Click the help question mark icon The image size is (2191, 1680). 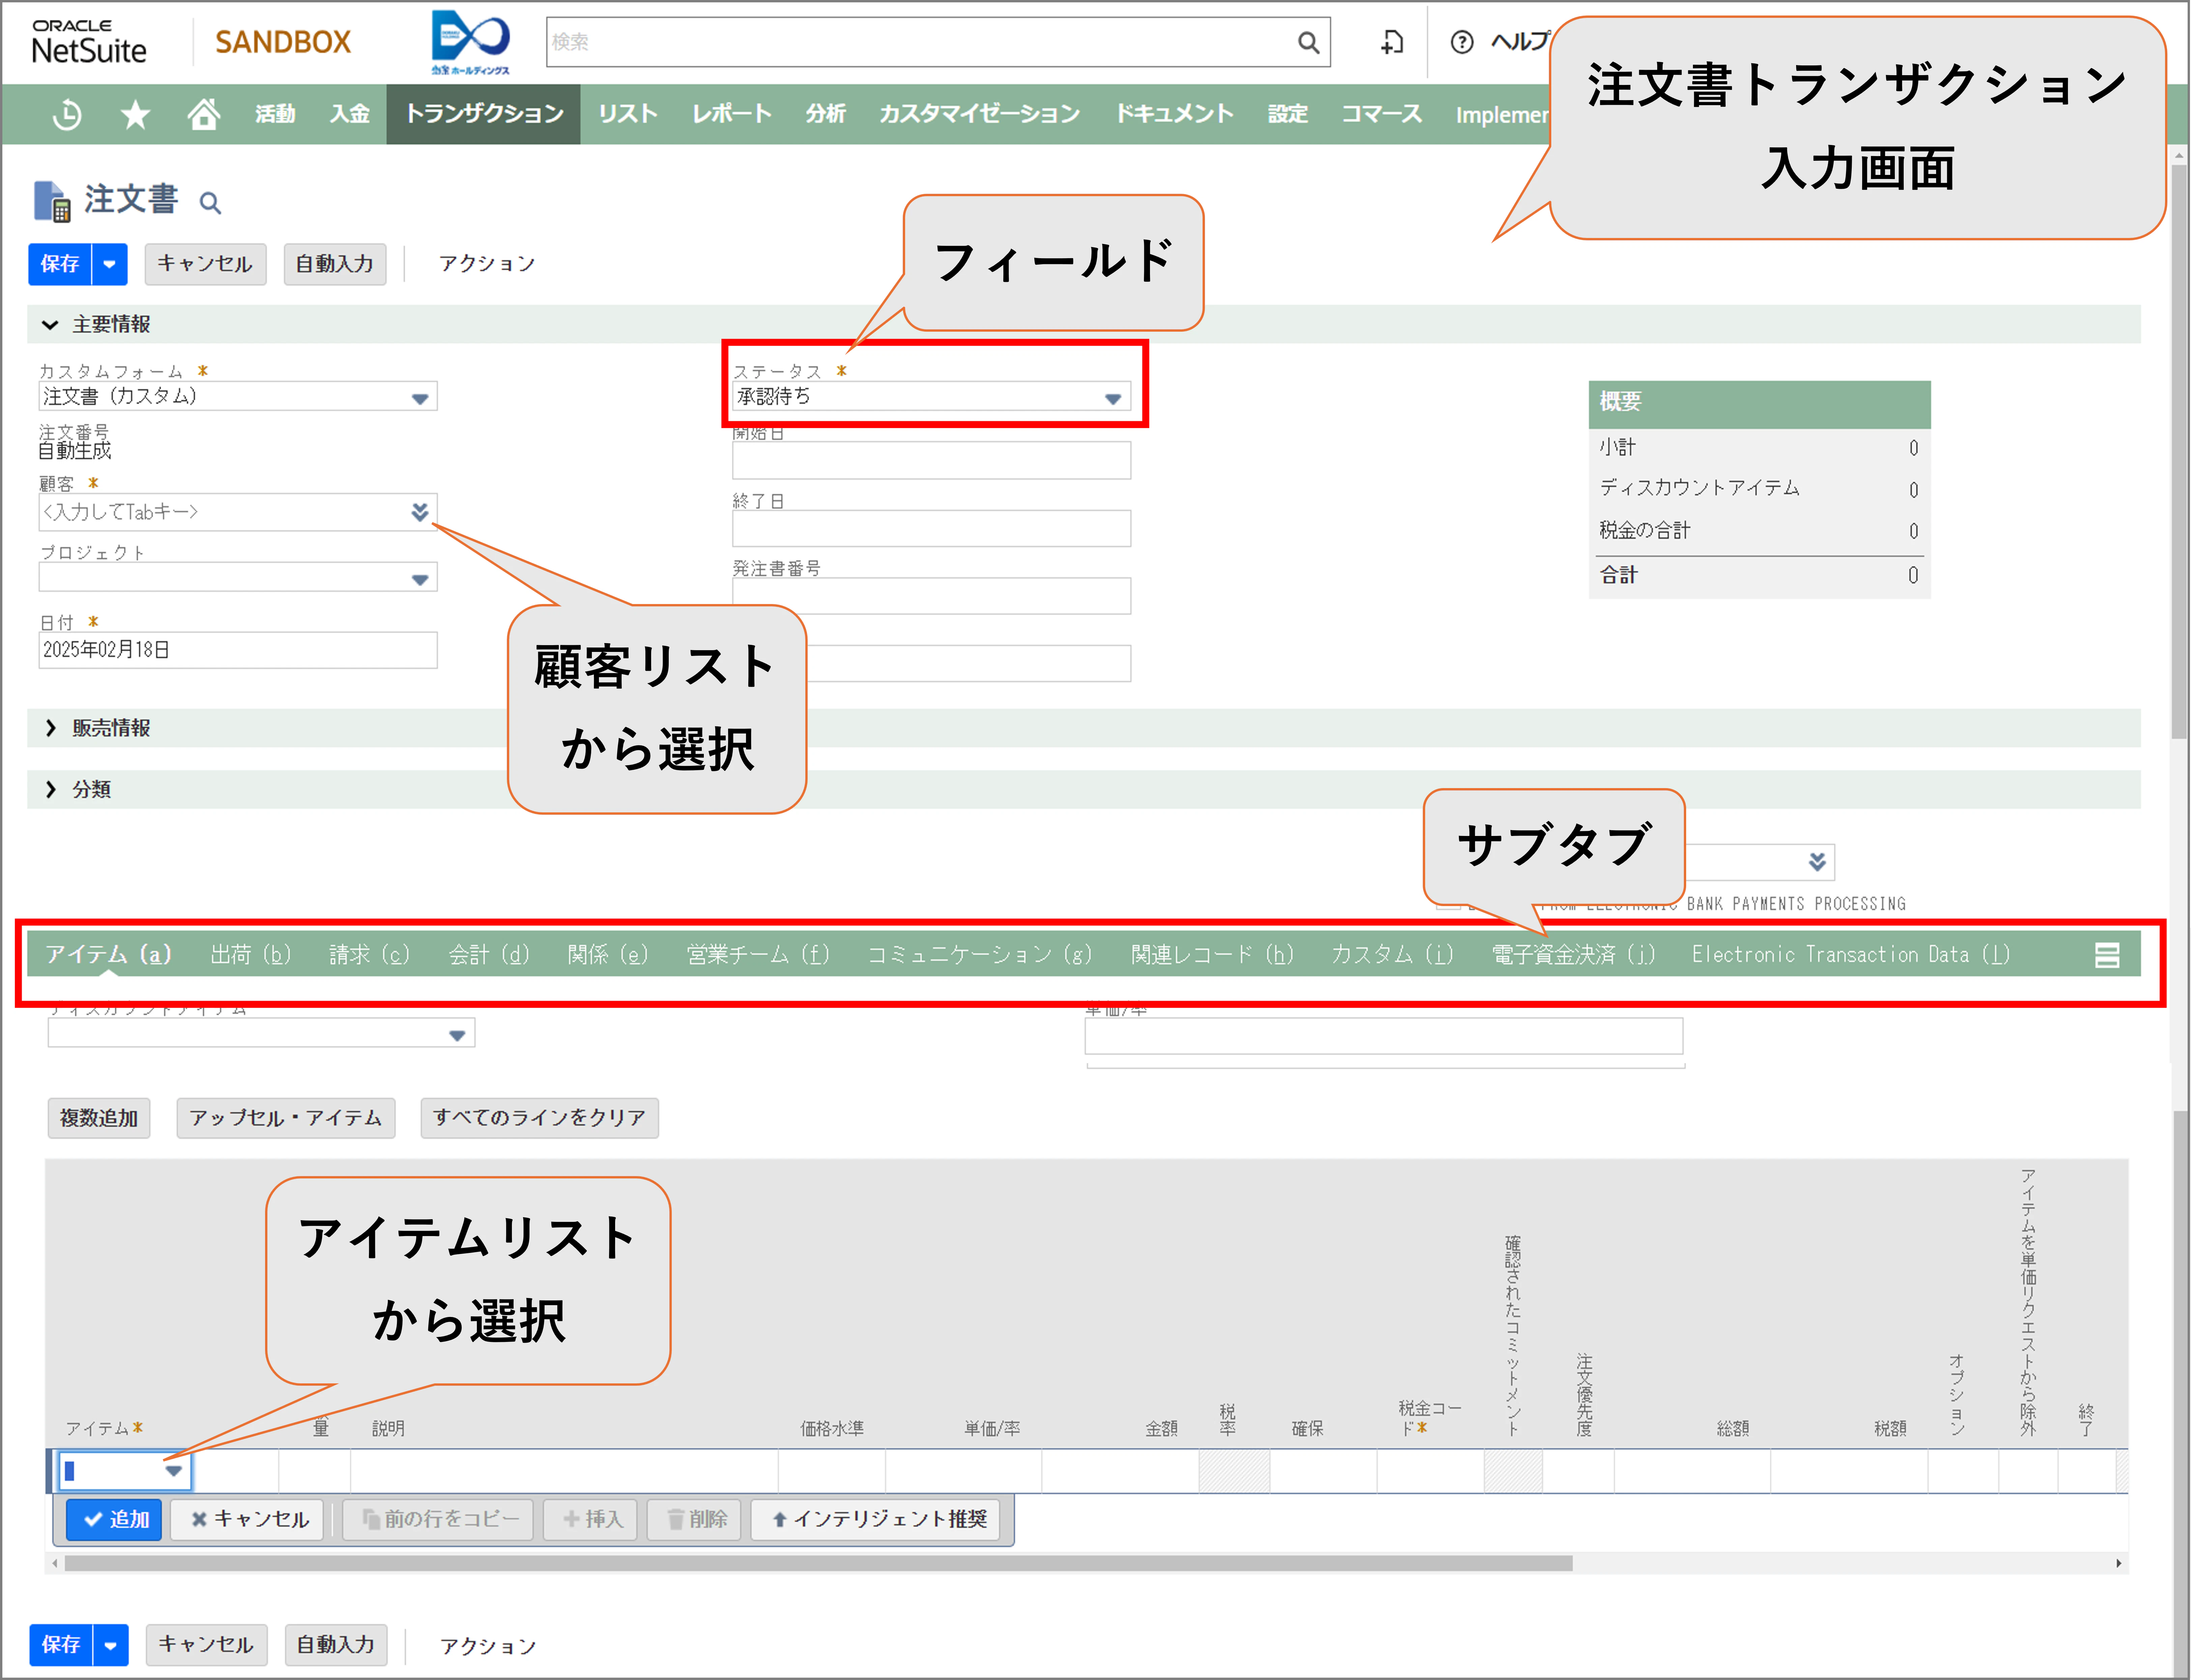tap(1462, 42)
